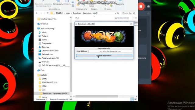The image size is (195, 110).
Task: Click the Explorer search box
Action: (129, 13)
